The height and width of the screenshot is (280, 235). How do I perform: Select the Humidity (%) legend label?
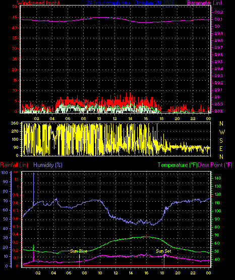pos(48,165)
